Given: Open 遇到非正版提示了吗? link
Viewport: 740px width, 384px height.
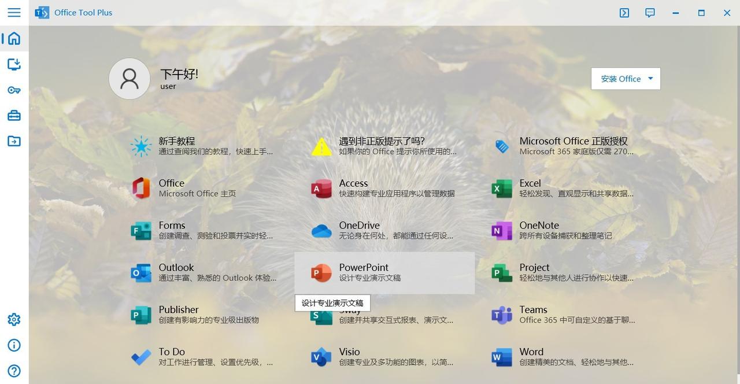Looking at the screenshot, I should (x=382, y=141).
